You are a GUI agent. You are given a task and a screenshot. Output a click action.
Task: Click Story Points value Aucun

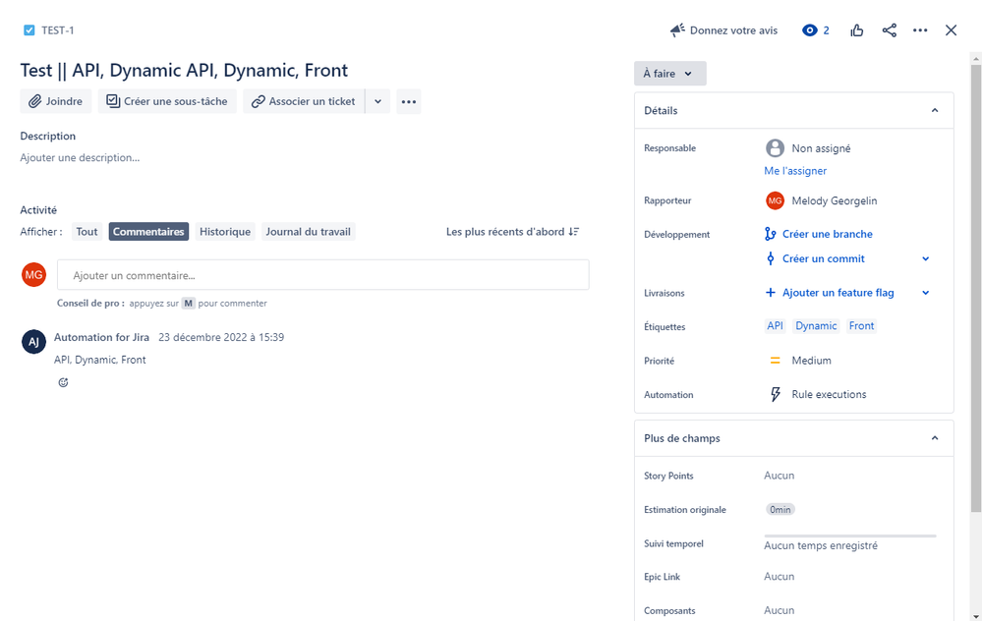[780, 476]
